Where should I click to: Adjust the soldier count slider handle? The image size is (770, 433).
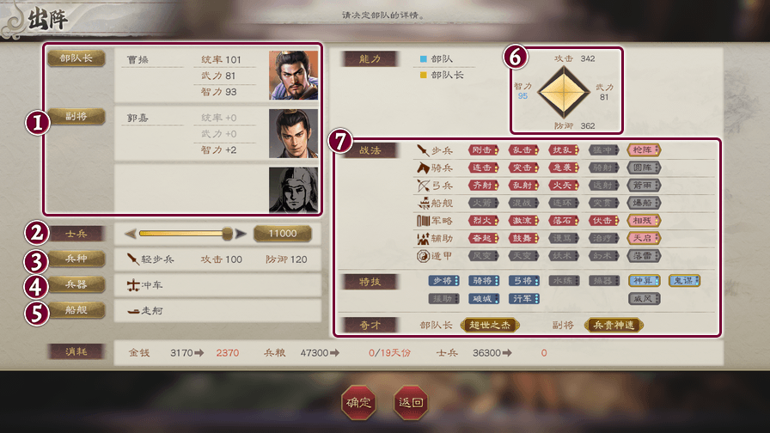(x=227, y=234)
